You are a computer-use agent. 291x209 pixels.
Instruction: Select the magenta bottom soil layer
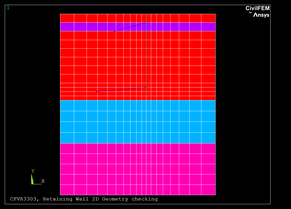pos(138,169)
